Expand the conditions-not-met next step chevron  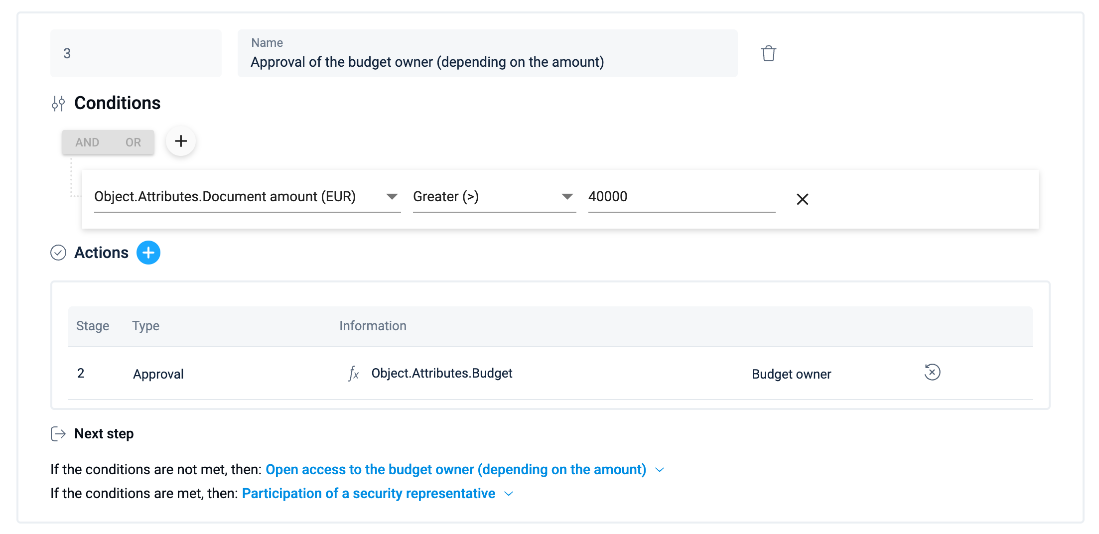660,470
